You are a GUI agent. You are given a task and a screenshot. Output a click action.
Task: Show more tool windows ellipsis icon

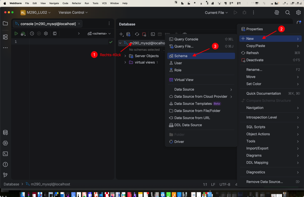(x=5, y=48)
